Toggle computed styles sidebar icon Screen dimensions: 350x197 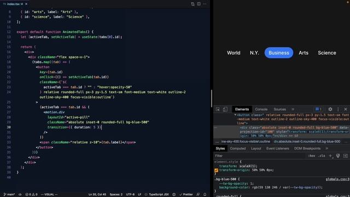(x=346, y=155)
